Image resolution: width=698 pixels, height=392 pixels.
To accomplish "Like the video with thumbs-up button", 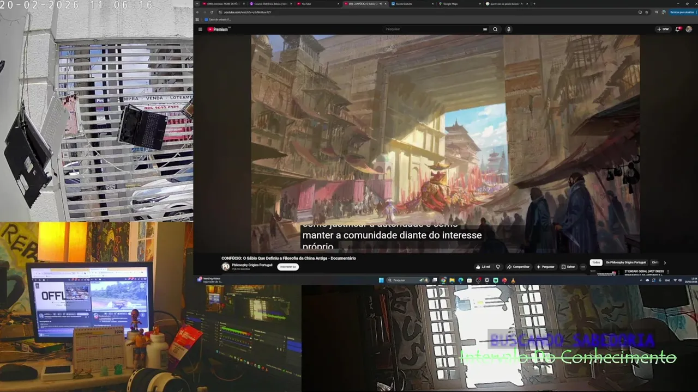I will [483, 267].
